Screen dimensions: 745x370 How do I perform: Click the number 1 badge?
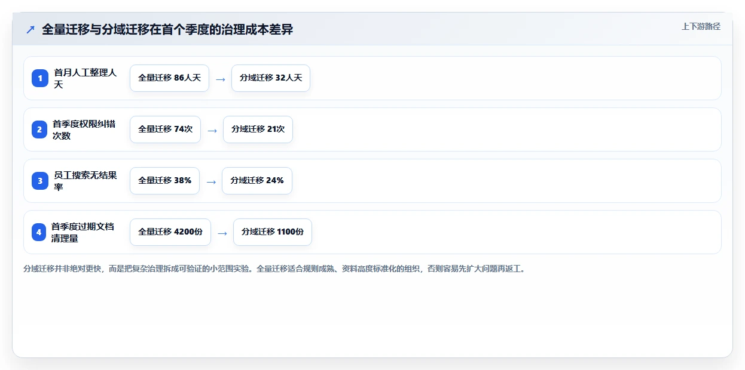[40, 78]
